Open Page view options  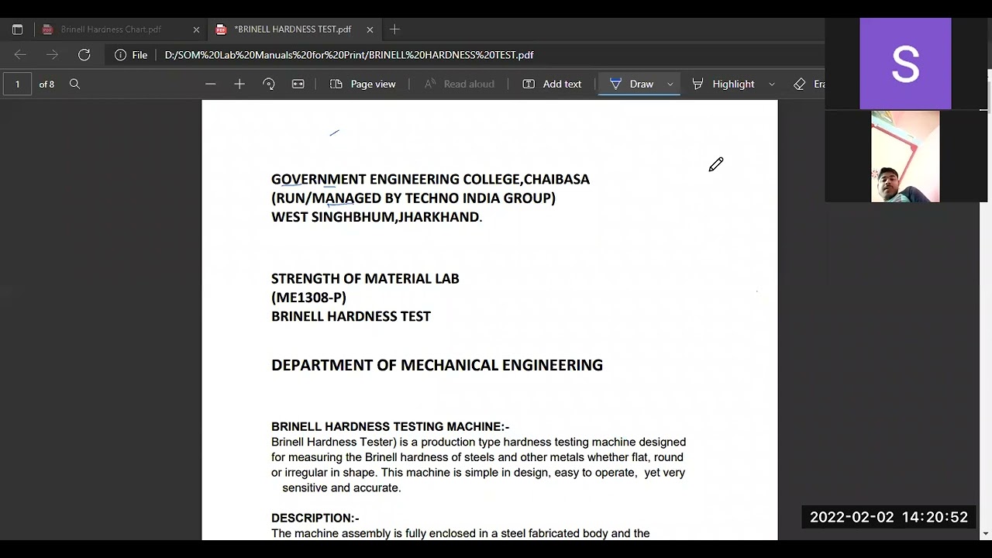point(363,84)
